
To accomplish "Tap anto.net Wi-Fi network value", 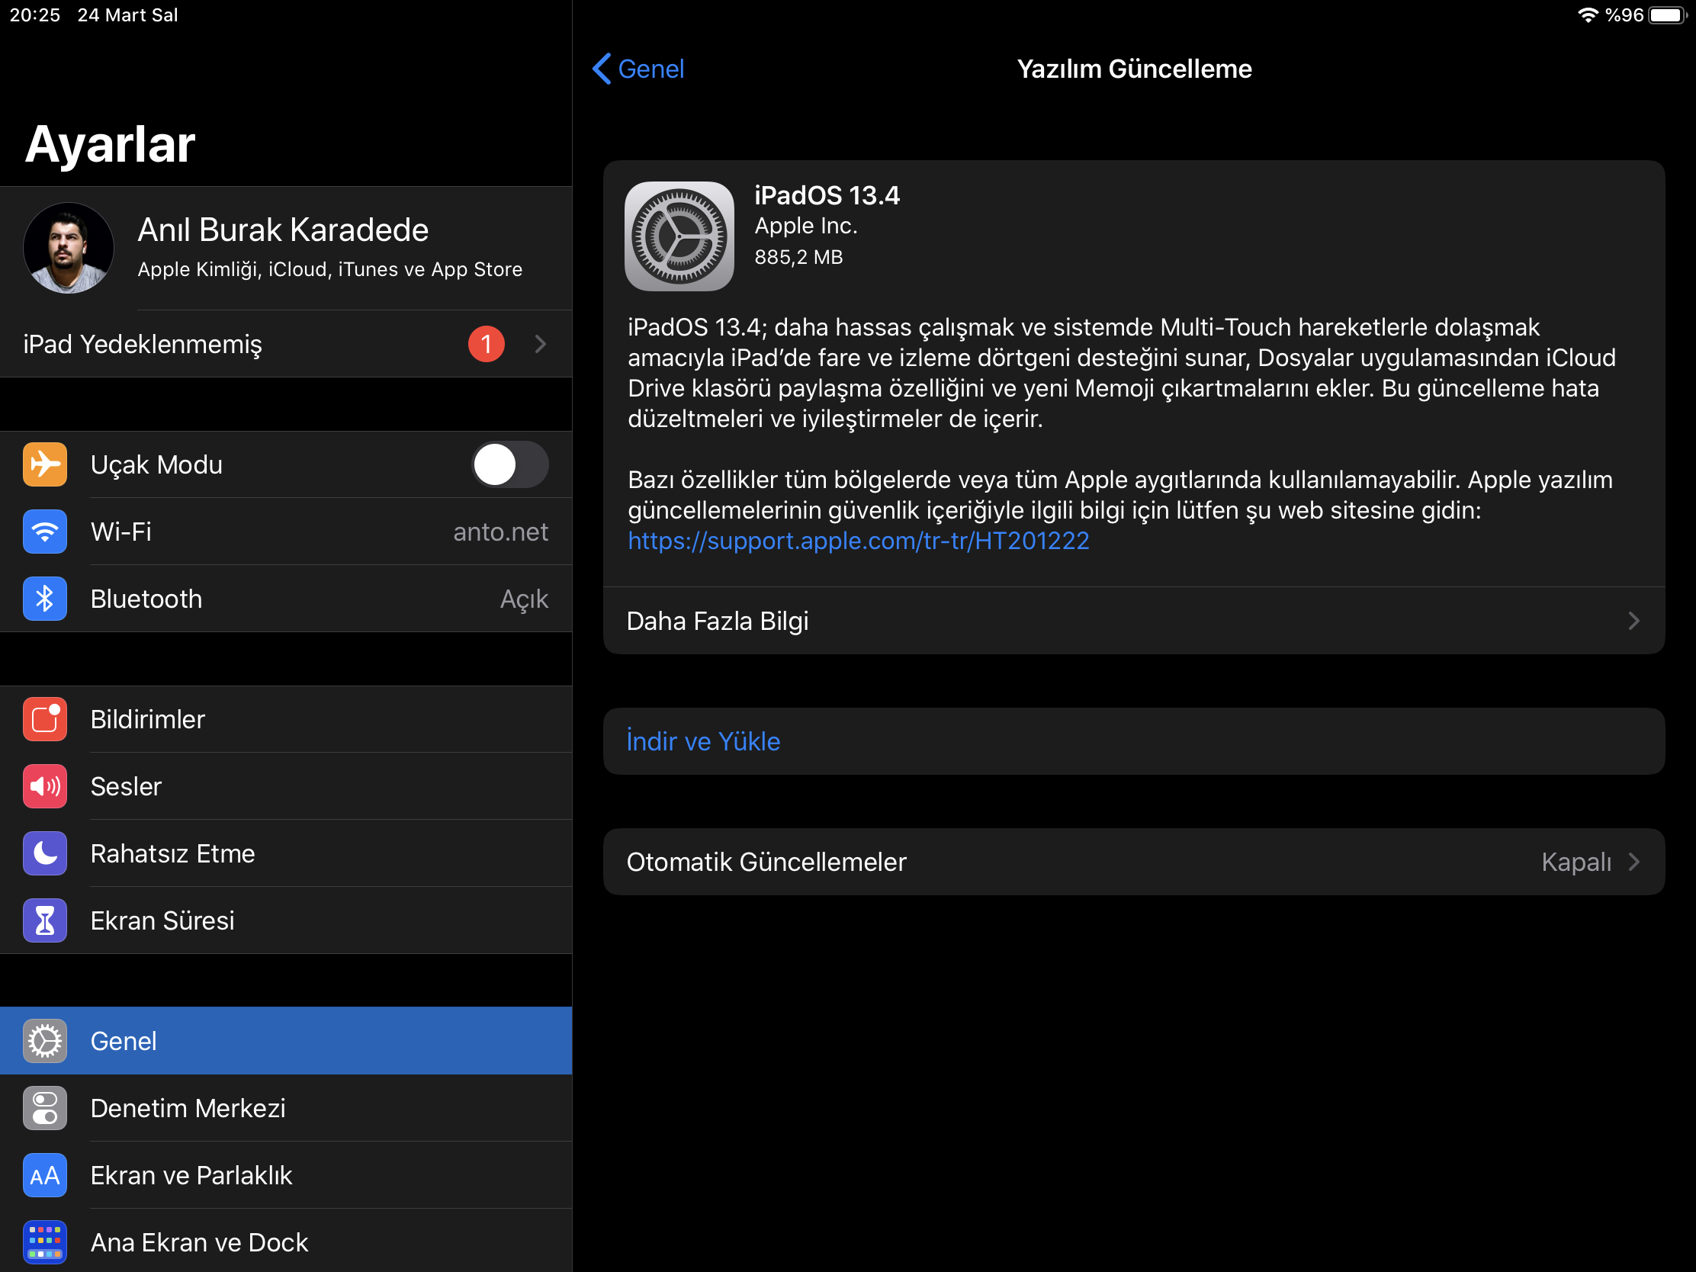I will [x=501, y=532].
